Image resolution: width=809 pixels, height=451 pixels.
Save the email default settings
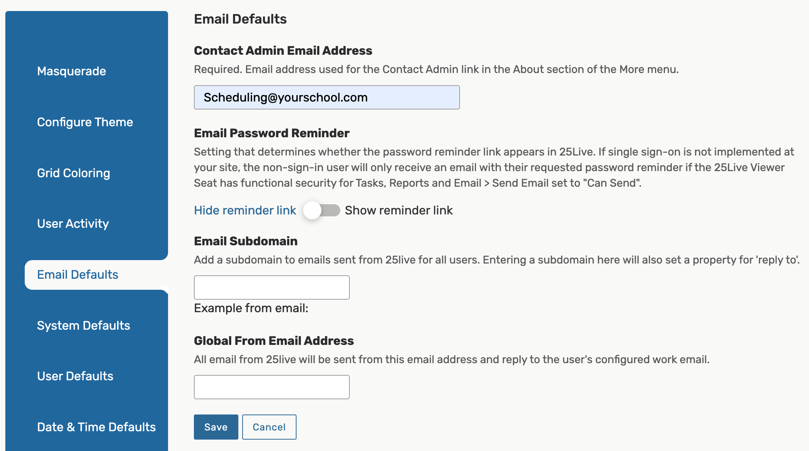coord(216,427)
